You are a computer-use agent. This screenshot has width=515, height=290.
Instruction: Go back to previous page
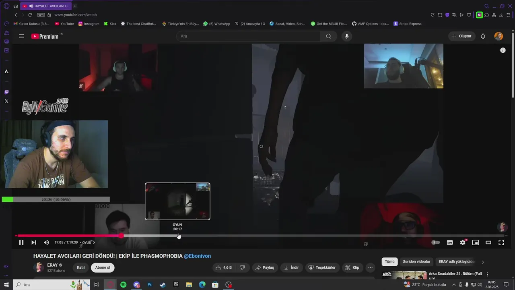tap(16, 15)
